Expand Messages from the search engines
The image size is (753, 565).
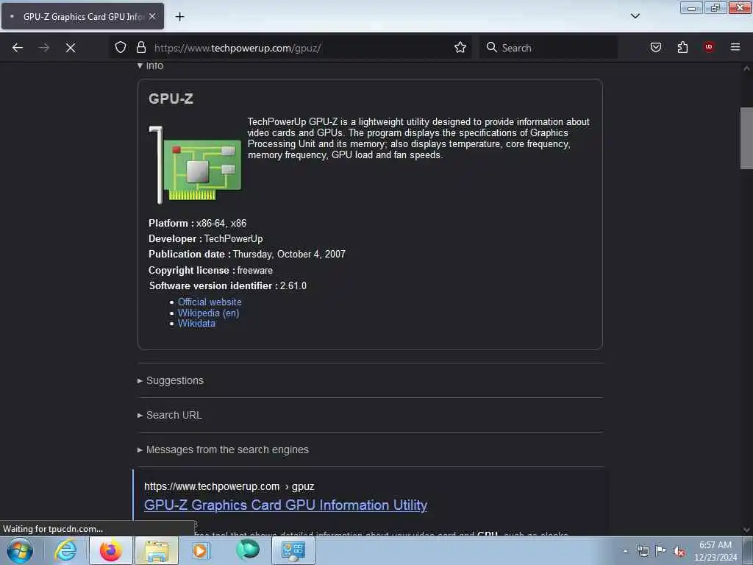pyautogui.click(x=224, y=449)
